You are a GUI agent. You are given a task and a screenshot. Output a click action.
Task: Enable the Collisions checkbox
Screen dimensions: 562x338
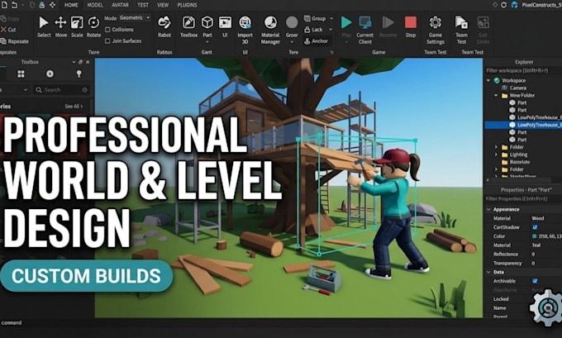(107, 30)
